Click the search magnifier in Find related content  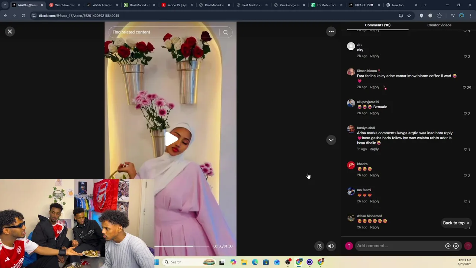[225, 32]
